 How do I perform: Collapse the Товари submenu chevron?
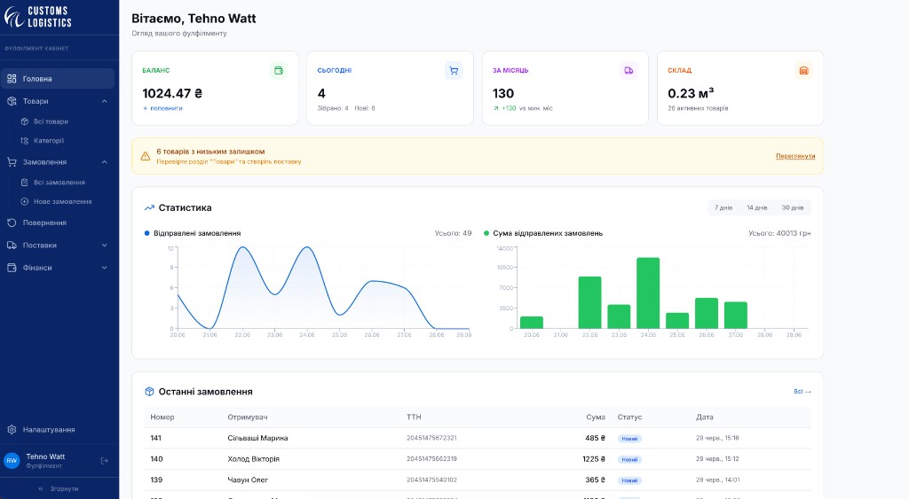click(105, 101)
